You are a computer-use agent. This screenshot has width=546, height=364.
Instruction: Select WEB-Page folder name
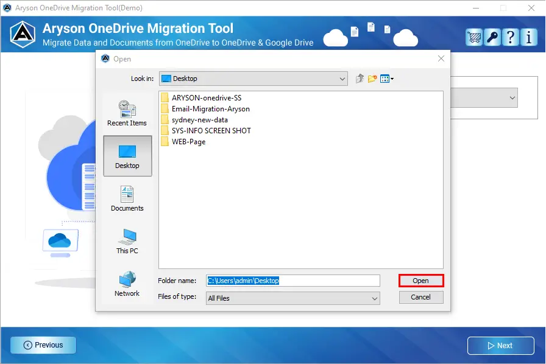188,142
